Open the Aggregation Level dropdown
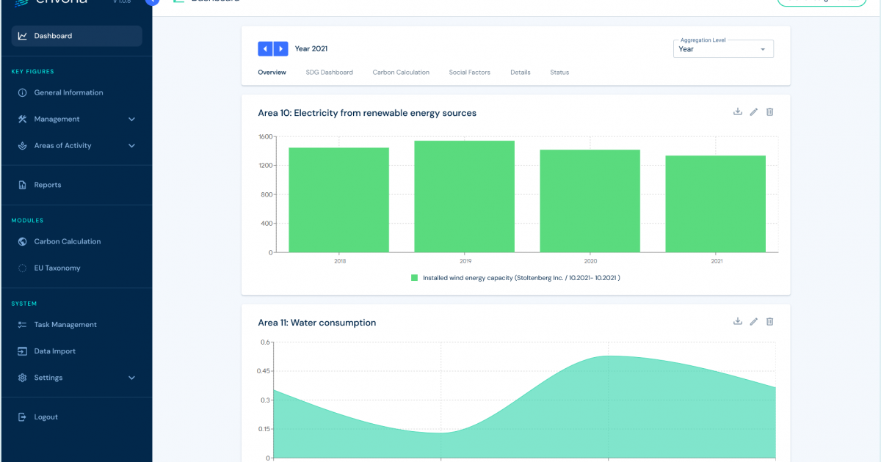 coord(723,49)
